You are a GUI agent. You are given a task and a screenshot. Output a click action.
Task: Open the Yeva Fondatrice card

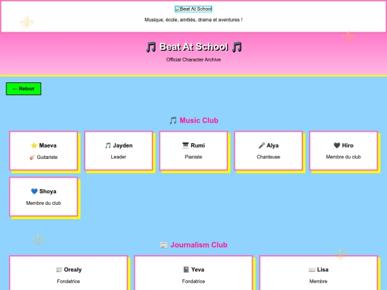pos(193,273)
